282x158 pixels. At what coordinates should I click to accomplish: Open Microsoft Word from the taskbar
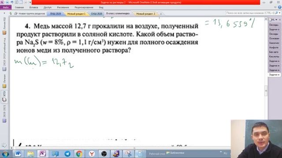tap(18, 154)
